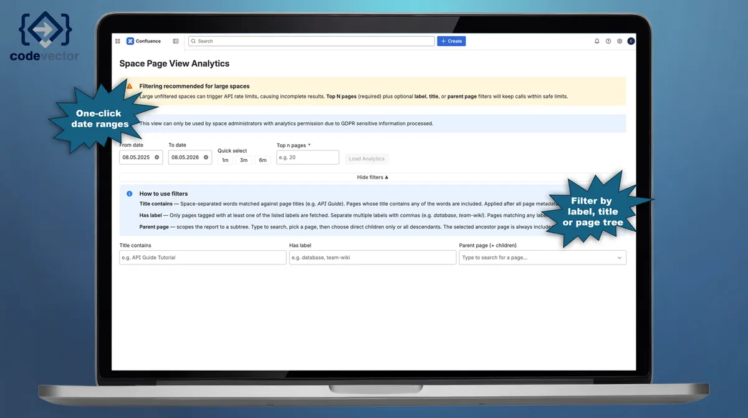This screenshot has height=418, width=748.
Task: Click the Confluence product name text
Action: [x=148, y=41]
